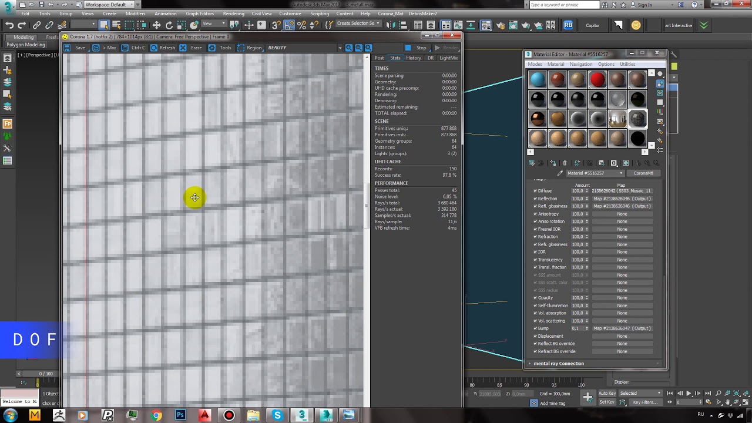Select the Rotate tool in main toolbar
This screenshot has width=752, height=423.
point(169,25)
